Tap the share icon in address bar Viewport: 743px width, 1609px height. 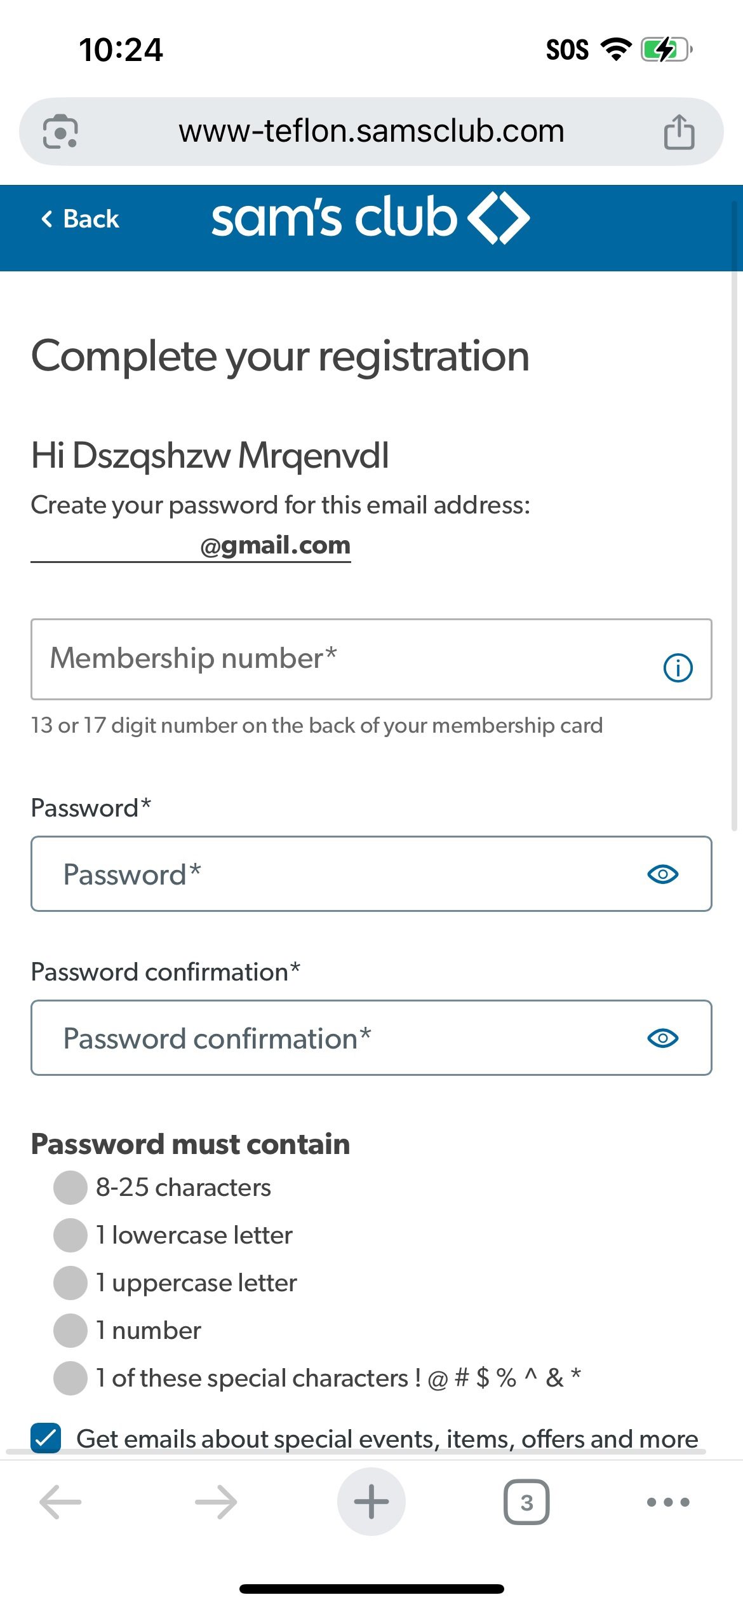pyautogui.click(x=679, y=132)
